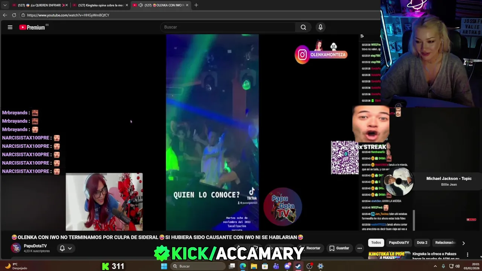Close the '¡Lo QUIEREN ENFRI4R!' tab

tap(66, 5)
